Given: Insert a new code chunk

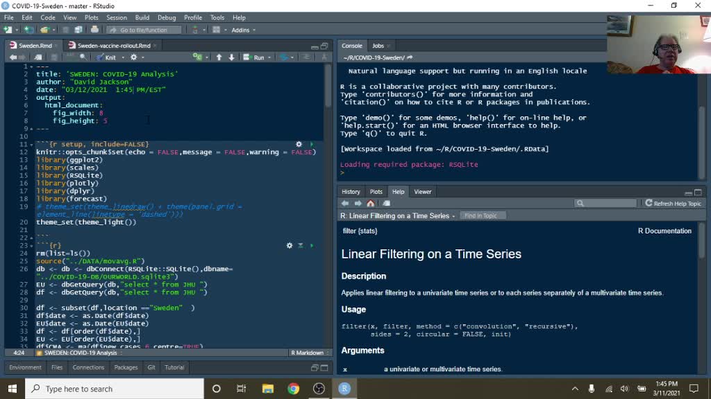Looking at the screenshot, I should tap(197, 57).
